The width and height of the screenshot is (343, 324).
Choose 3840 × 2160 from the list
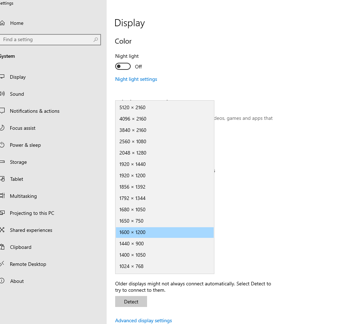pos(165,130)
